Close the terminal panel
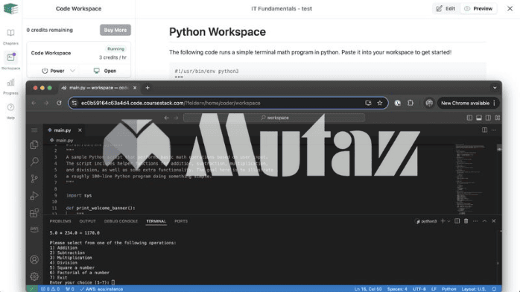This screenshot has height=292, width=520. 494,221
